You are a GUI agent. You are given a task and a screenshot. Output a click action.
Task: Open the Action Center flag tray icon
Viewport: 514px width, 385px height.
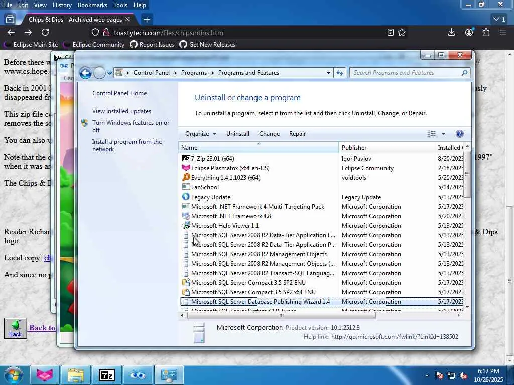pos(439,376)
